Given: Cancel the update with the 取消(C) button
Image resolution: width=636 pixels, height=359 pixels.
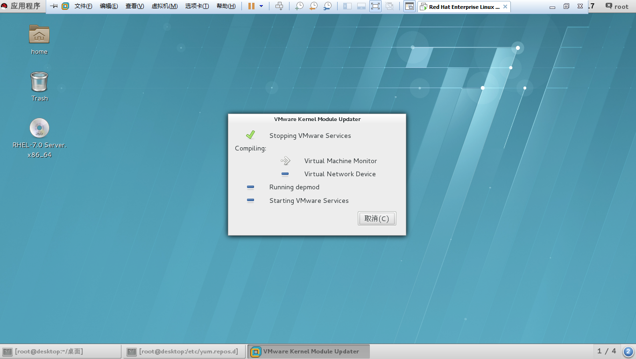Looking at the screenshot, I should coord(377,218).
